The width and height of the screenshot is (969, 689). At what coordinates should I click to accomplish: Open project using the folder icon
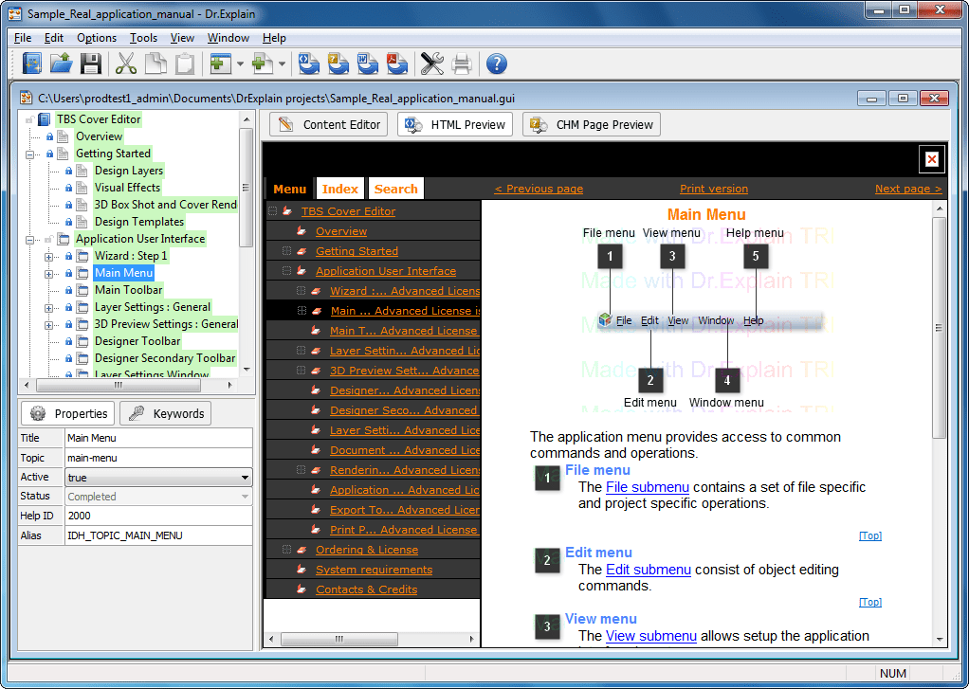pos(62,63)
